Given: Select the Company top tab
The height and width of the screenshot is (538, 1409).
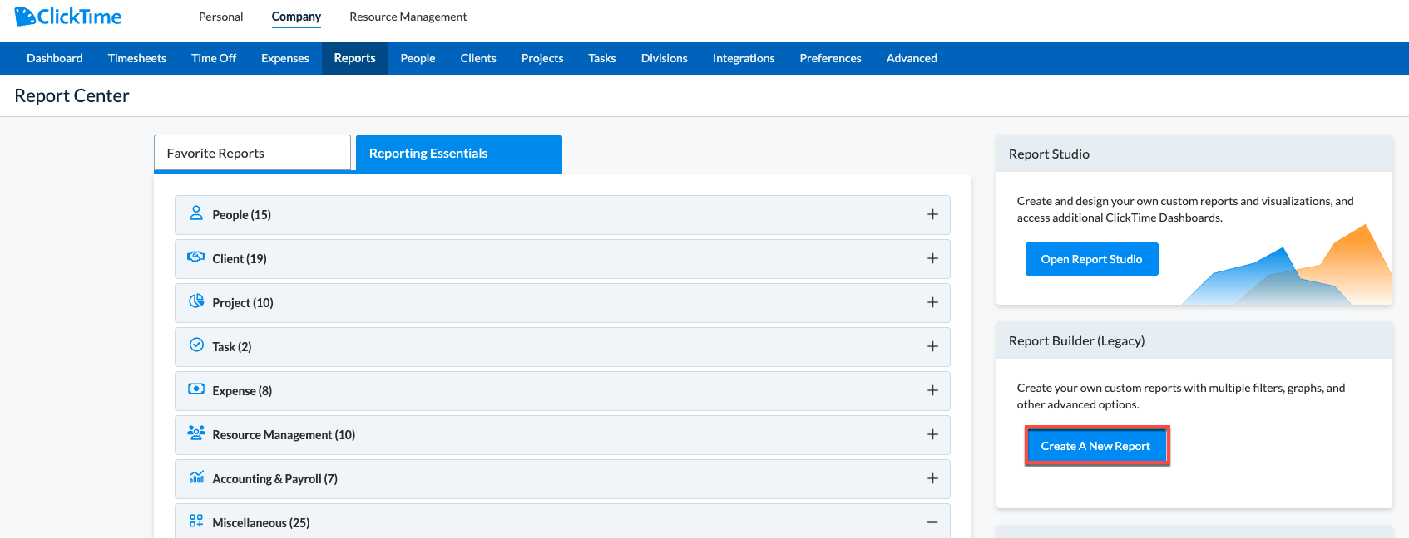Looking at the screenshot, I should 296,17.
